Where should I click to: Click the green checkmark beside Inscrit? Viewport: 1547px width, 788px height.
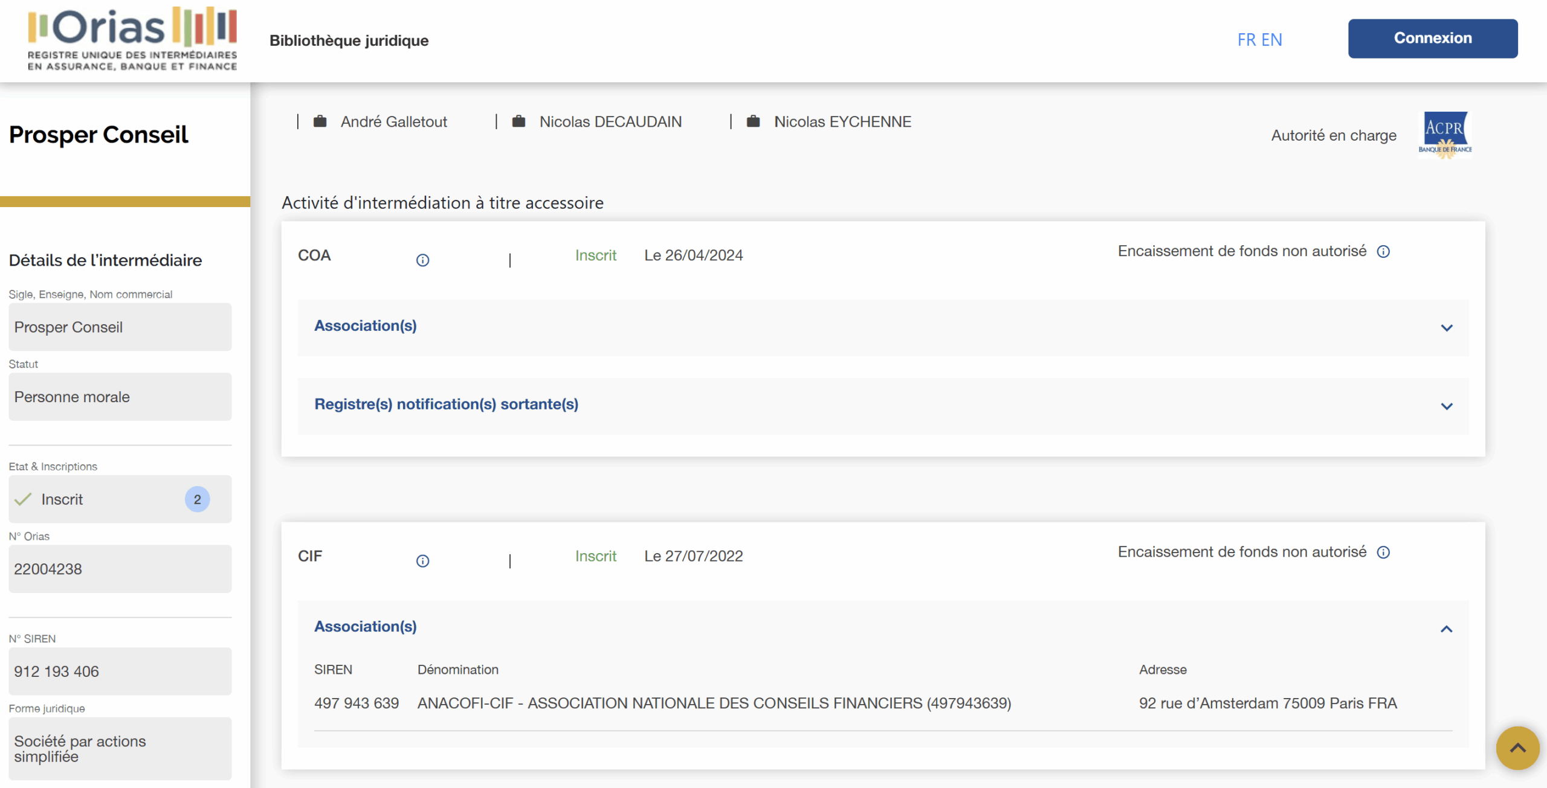point(23,499)
